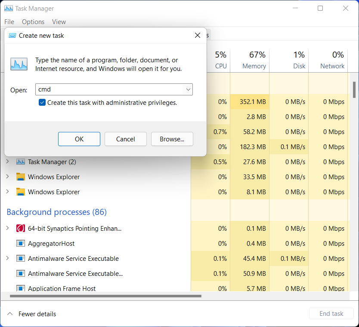This screenshot has width=359, height=327.
Task: Confirm the new task with OK
Action: click(79, 139)
